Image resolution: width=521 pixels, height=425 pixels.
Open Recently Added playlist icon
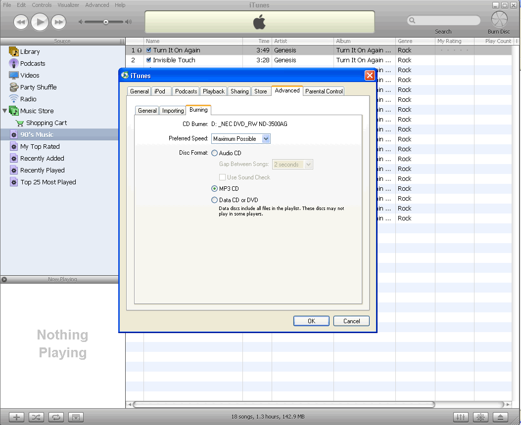(x=14, y=159)
